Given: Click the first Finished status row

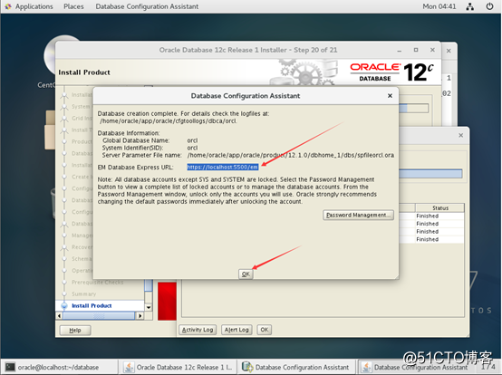Looking at the screenshot, I should 439,216.
